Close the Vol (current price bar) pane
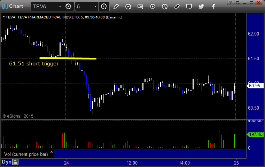Viewport: 265px width, 167px height. click(x=52, y=152)
